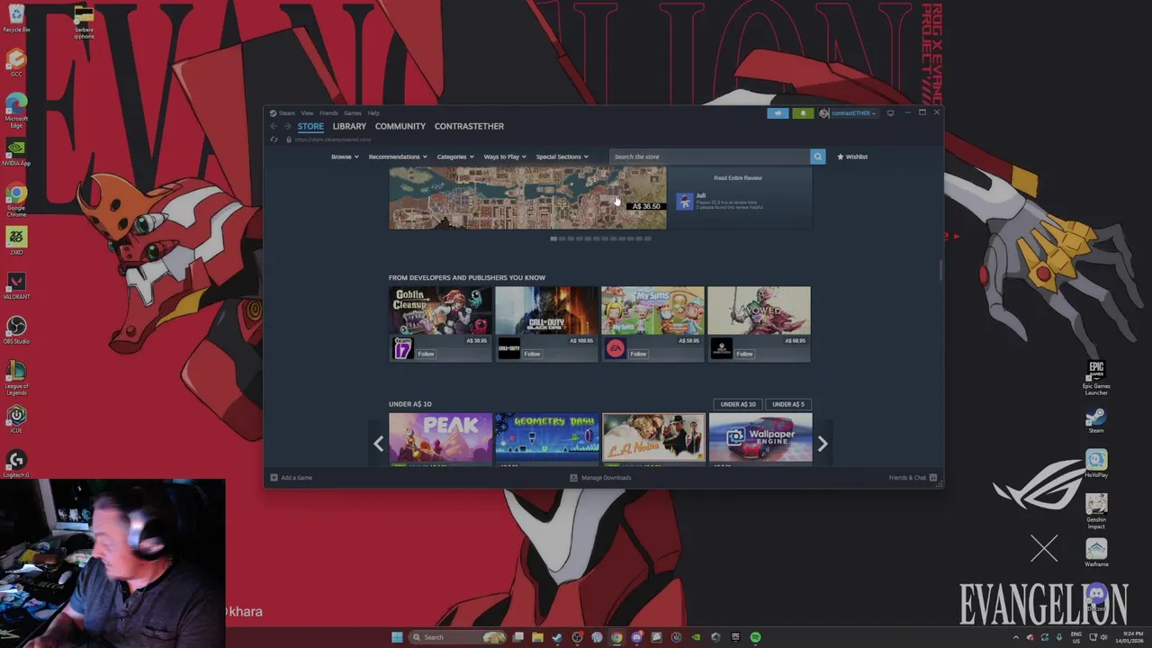This screenshot has height=648, width=1152.
Task: Open the Games menu in Steam
Action: (353, 113)
